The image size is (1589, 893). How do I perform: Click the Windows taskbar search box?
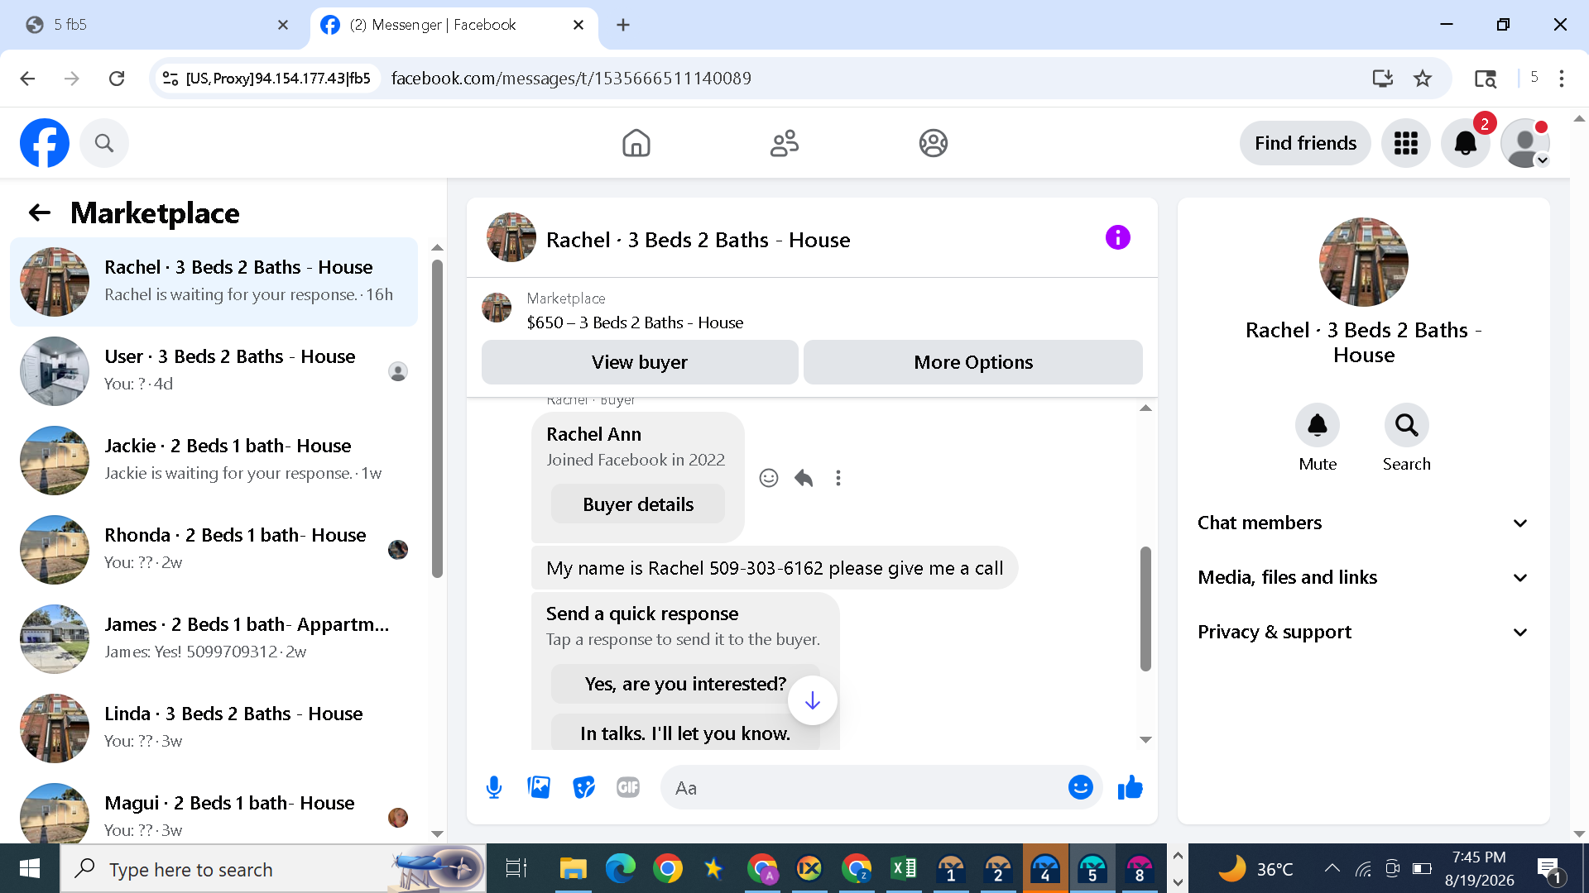(273, 868)
